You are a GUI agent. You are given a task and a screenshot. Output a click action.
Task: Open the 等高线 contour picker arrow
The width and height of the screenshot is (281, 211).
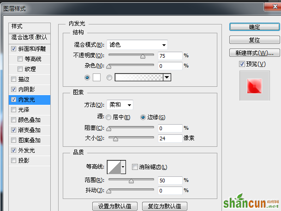(123, 167)
